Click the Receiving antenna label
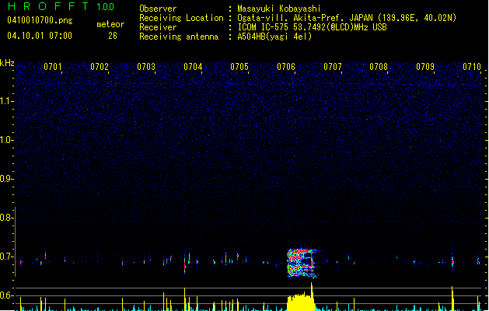 (x=179, y=37)
